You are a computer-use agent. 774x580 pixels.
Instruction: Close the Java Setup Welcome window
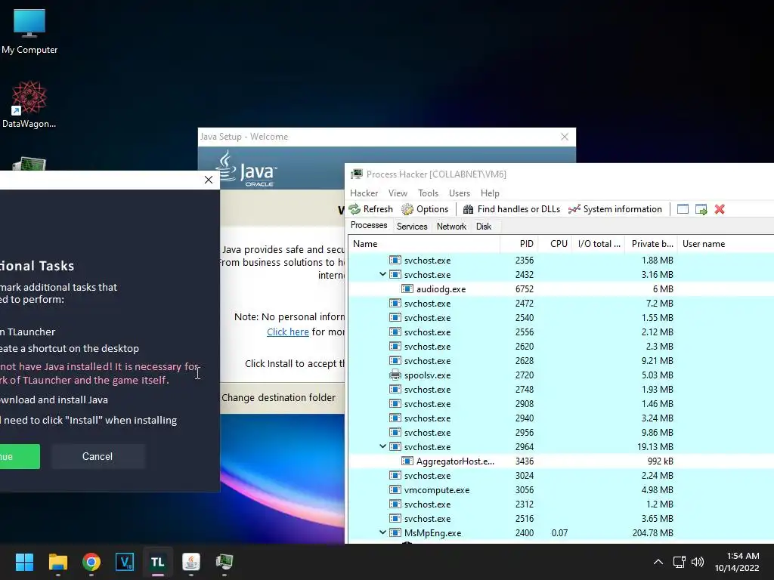pyautogui.click(x=565, y=137)
